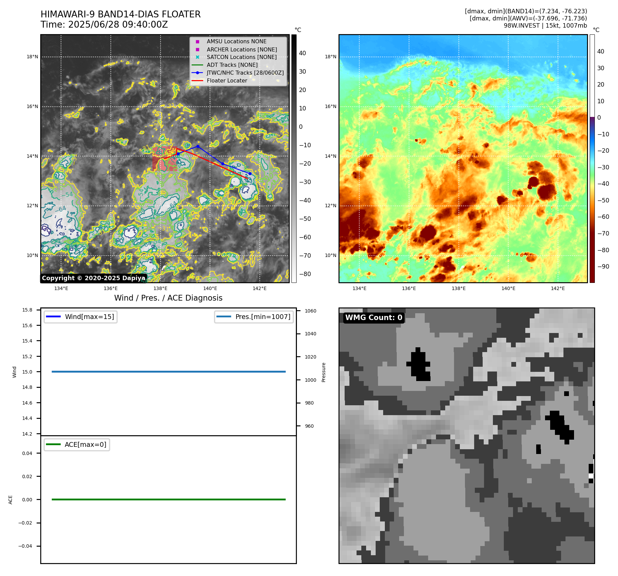Click the 134°E label under the color map
Screen dimensions: 618x576
point(360,288)
